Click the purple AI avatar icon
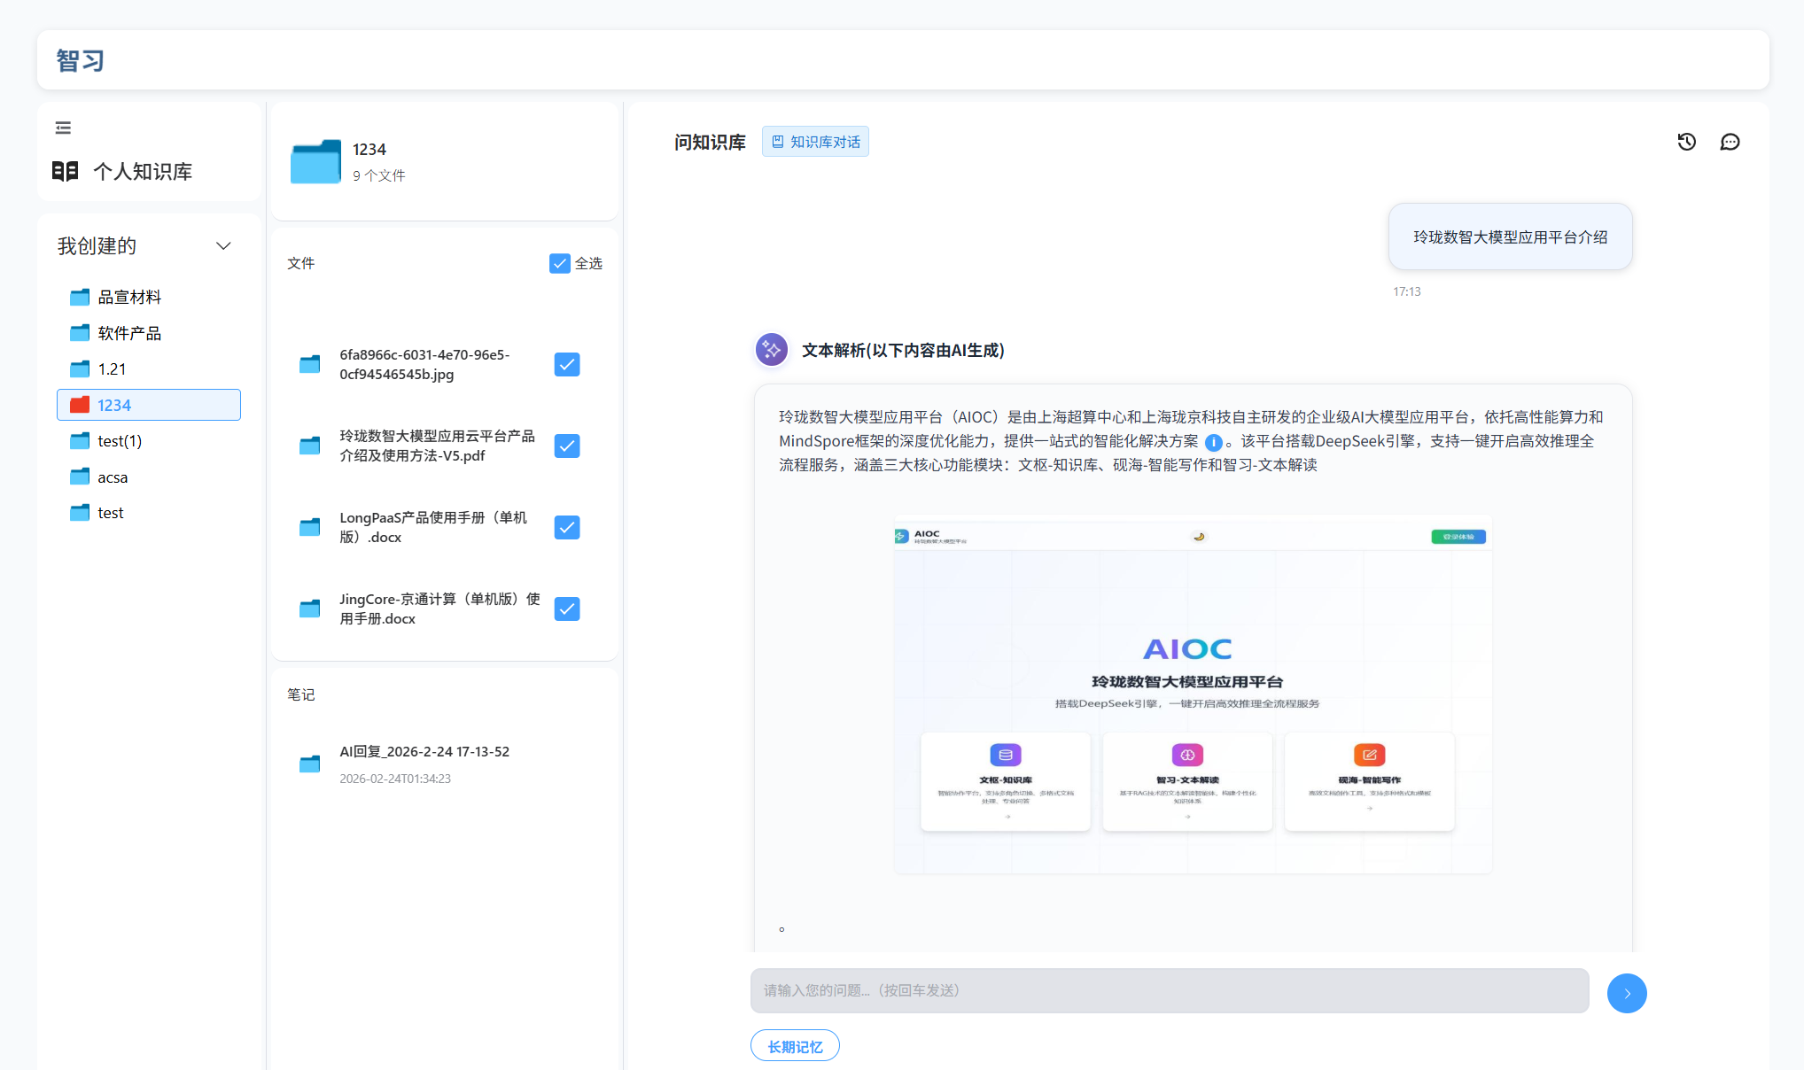The image size is (1804, 1070). (771, 350)
